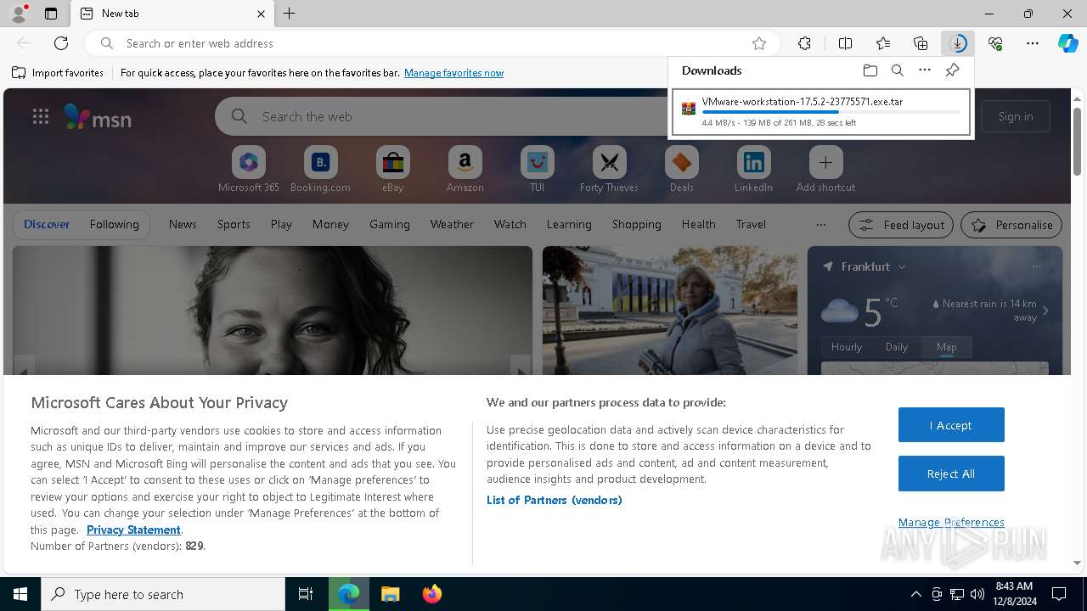Open the Amazon shortcut
Screen dimensions: 1087x611
465,170
